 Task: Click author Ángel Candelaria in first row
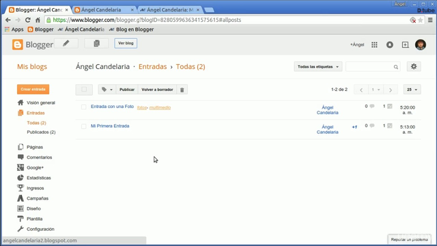(x=328, y=110)
